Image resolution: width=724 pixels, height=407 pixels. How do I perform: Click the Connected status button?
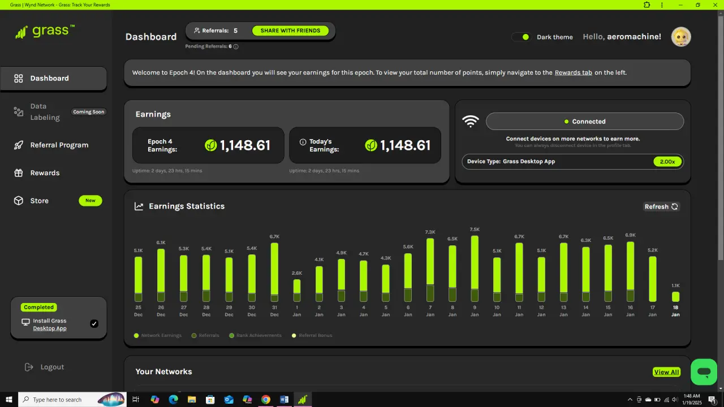585,122
